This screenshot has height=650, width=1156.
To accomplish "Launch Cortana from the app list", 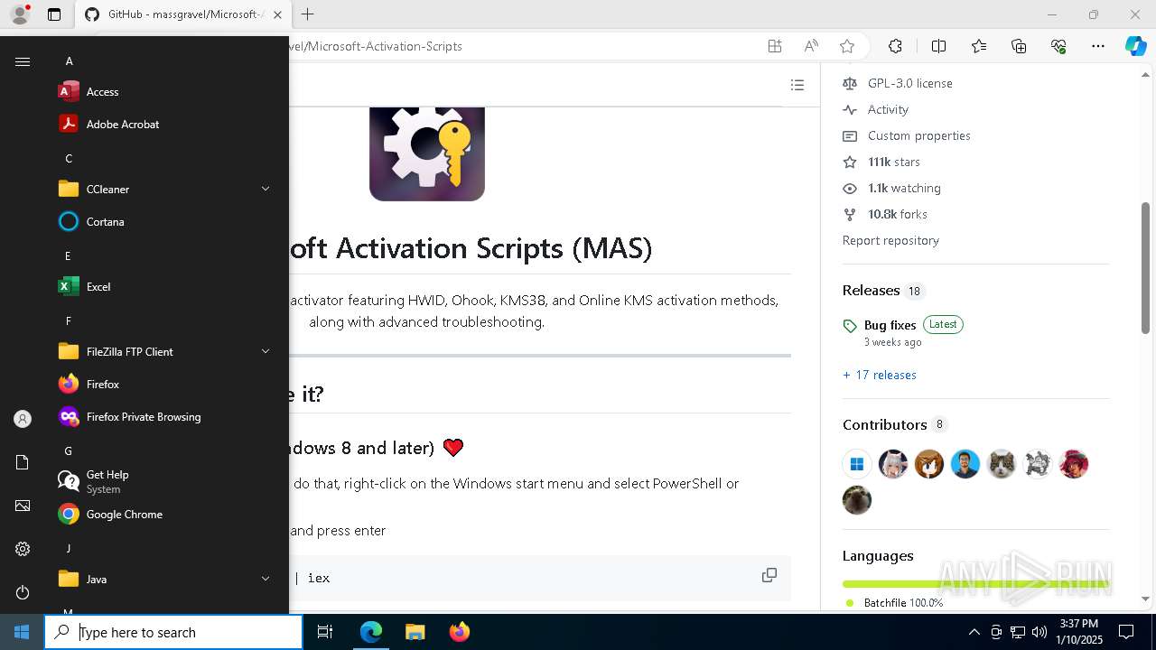I will click(x=163, y=221).
